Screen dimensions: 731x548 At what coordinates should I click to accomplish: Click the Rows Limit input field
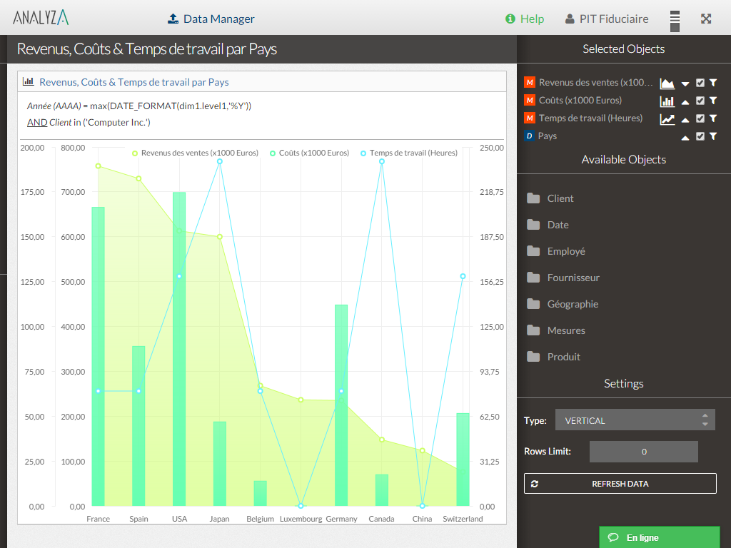pos(643,452)
